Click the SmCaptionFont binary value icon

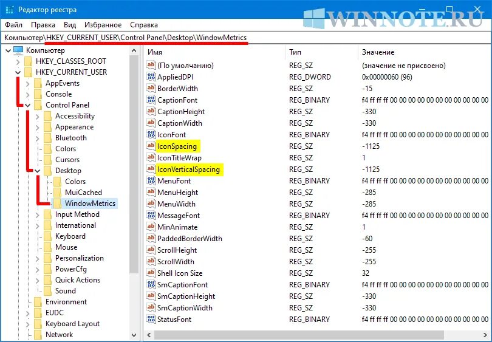point(151,285)
